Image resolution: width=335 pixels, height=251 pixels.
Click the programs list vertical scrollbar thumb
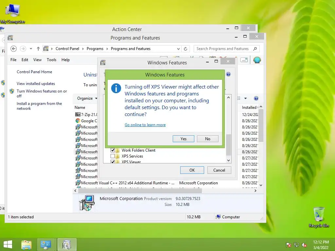[261, 126]
